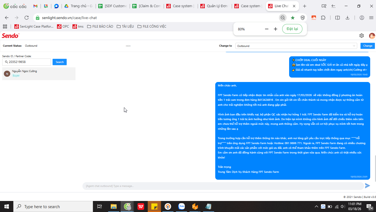Go forward to the next page
Screen dimensions: 376x212
pyautogui.click(x=17, y=18)
